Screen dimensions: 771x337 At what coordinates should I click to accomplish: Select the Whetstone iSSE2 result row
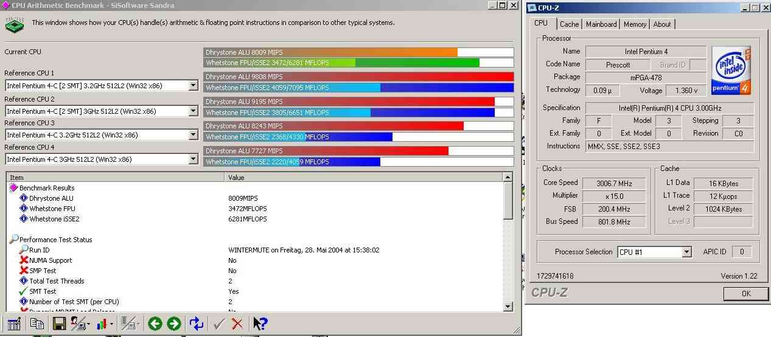point(254,219)
